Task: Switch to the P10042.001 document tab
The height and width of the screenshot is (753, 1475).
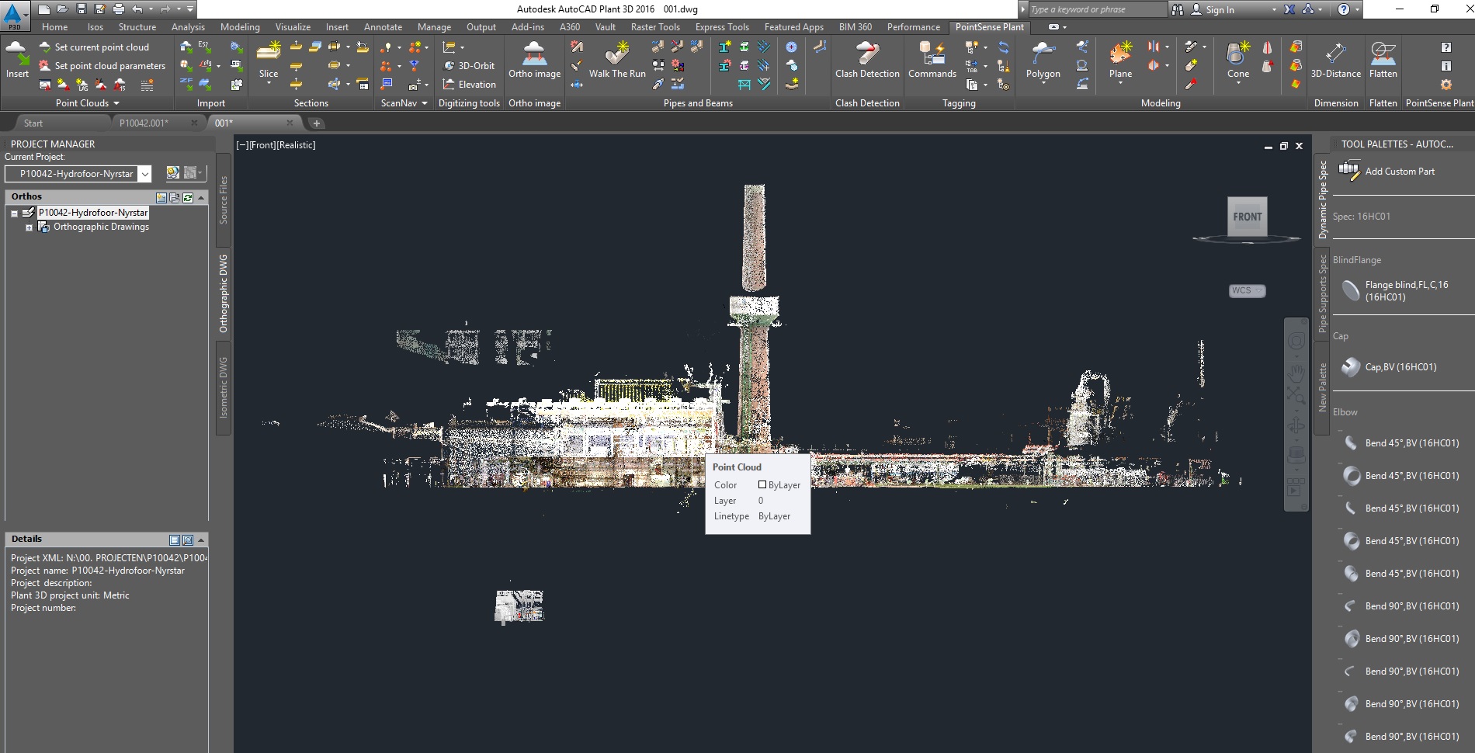Action: pos(144,123)
